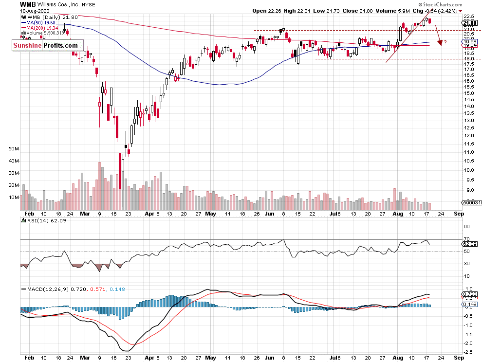Select the WMB ticker symbol in title
The image size is (482, 362).
click(28, 4)
